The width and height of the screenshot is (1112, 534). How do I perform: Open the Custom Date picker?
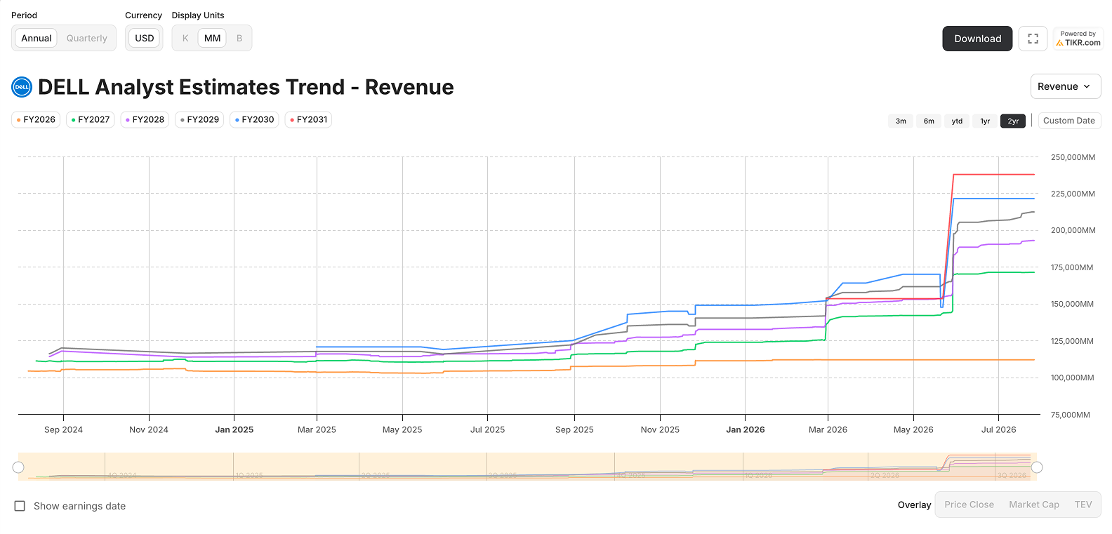click(1069, 121)
